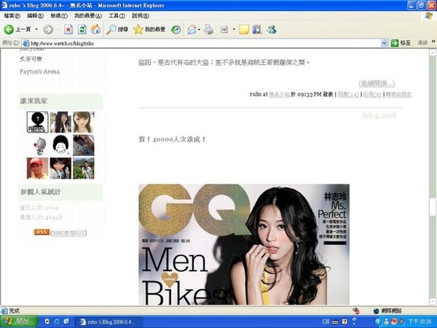Expand the address bar dropdown arrow
Screen dimensions: 437x328
point(385,43)
